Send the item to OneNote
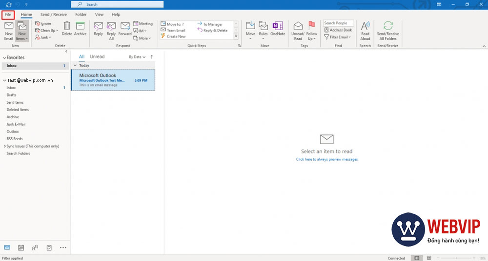Image resolution: width=488 pixels, height=261 pixels. point(278,29)
